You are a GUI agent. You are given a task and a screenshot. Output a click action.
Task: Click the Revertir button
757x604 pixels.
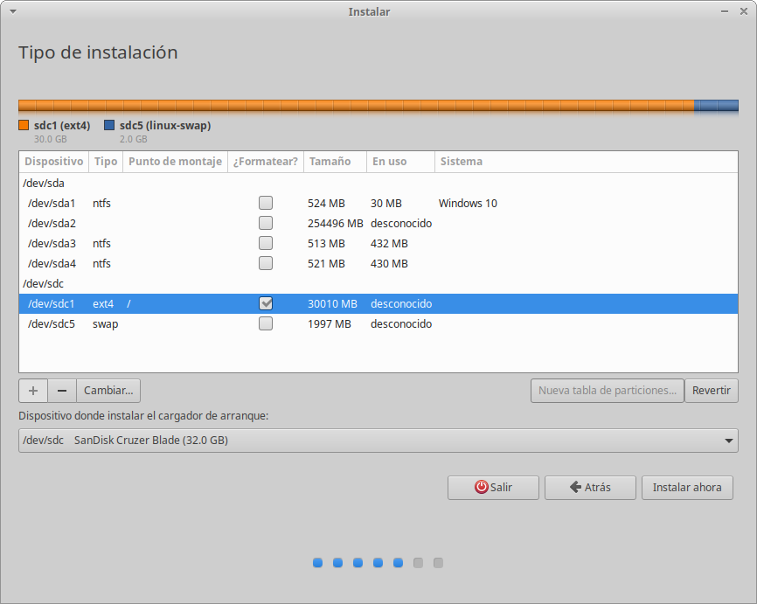tap(711, 390)
